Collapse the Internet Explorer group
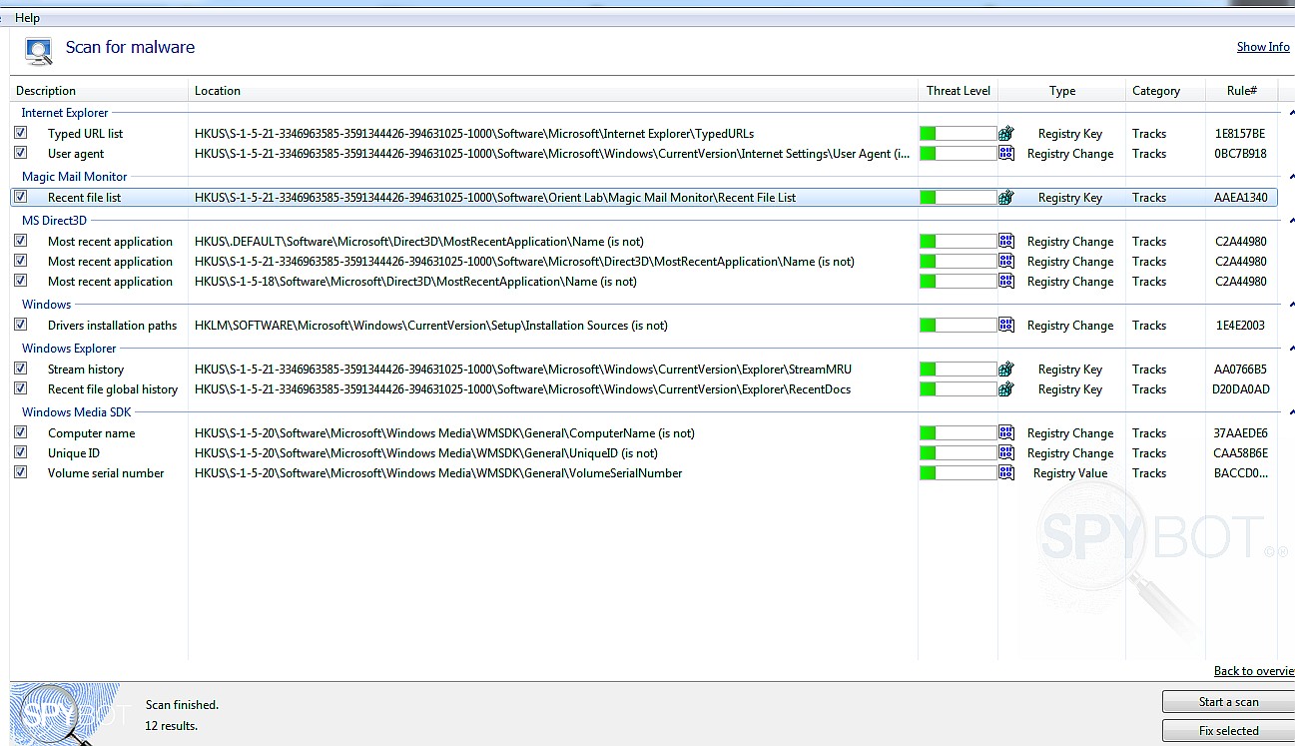This screenshot has height=746, width=1295. (1291, 114)
